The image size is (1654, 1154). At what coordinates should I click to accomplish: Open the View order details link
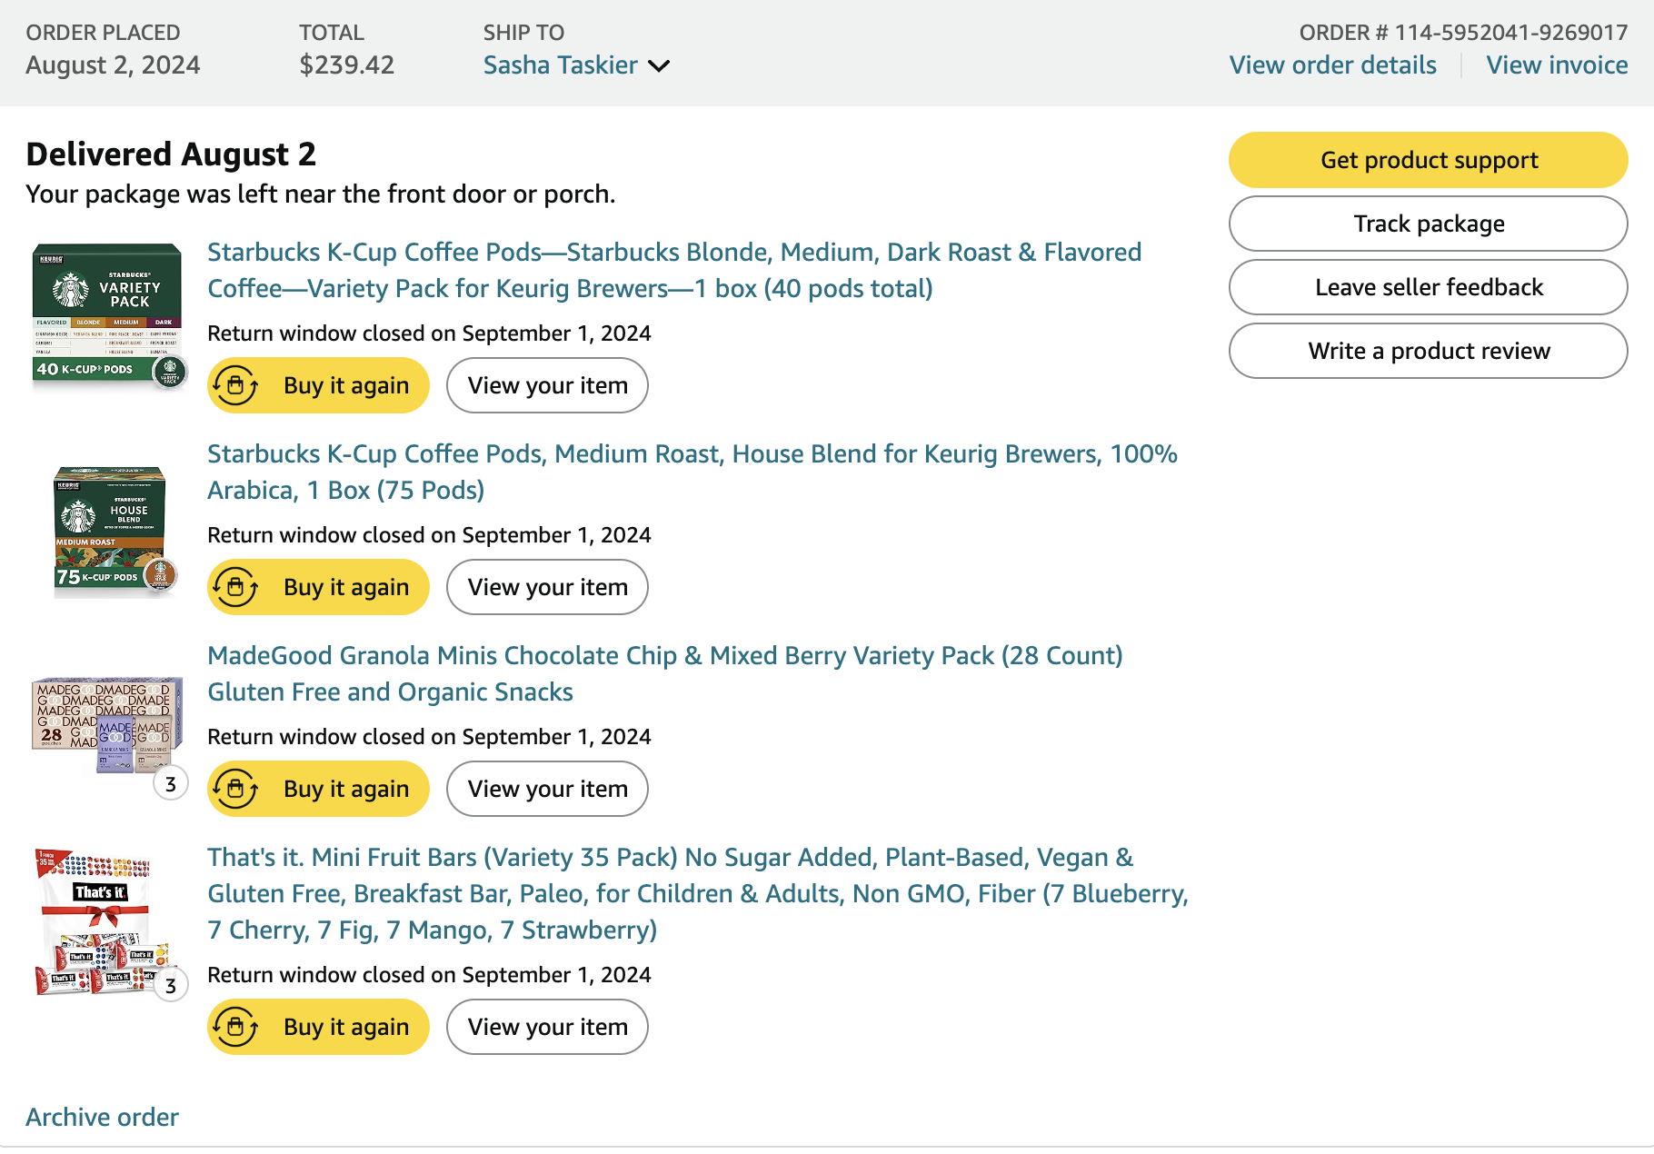1332,65
